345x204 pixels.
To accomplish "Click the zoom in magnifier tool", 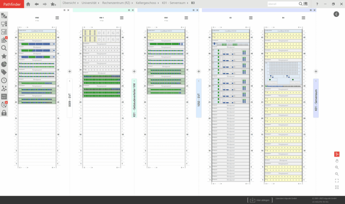I will [337, 167].
